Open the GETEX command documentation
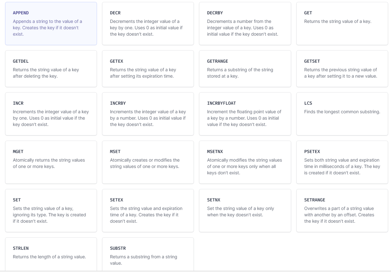The image size is (391, 272). click(148, 69)
